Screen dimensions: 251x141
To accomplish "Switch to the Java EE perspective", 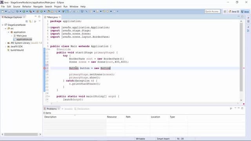I will point(234,11).
